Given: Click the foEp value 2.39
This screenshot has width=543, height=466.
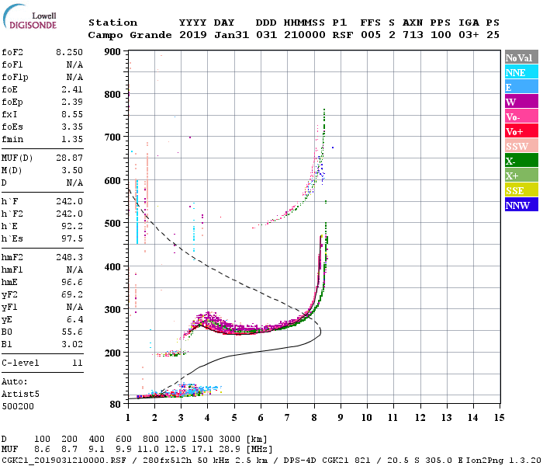Looking at the screenshot, I should [x=72, y=102].
